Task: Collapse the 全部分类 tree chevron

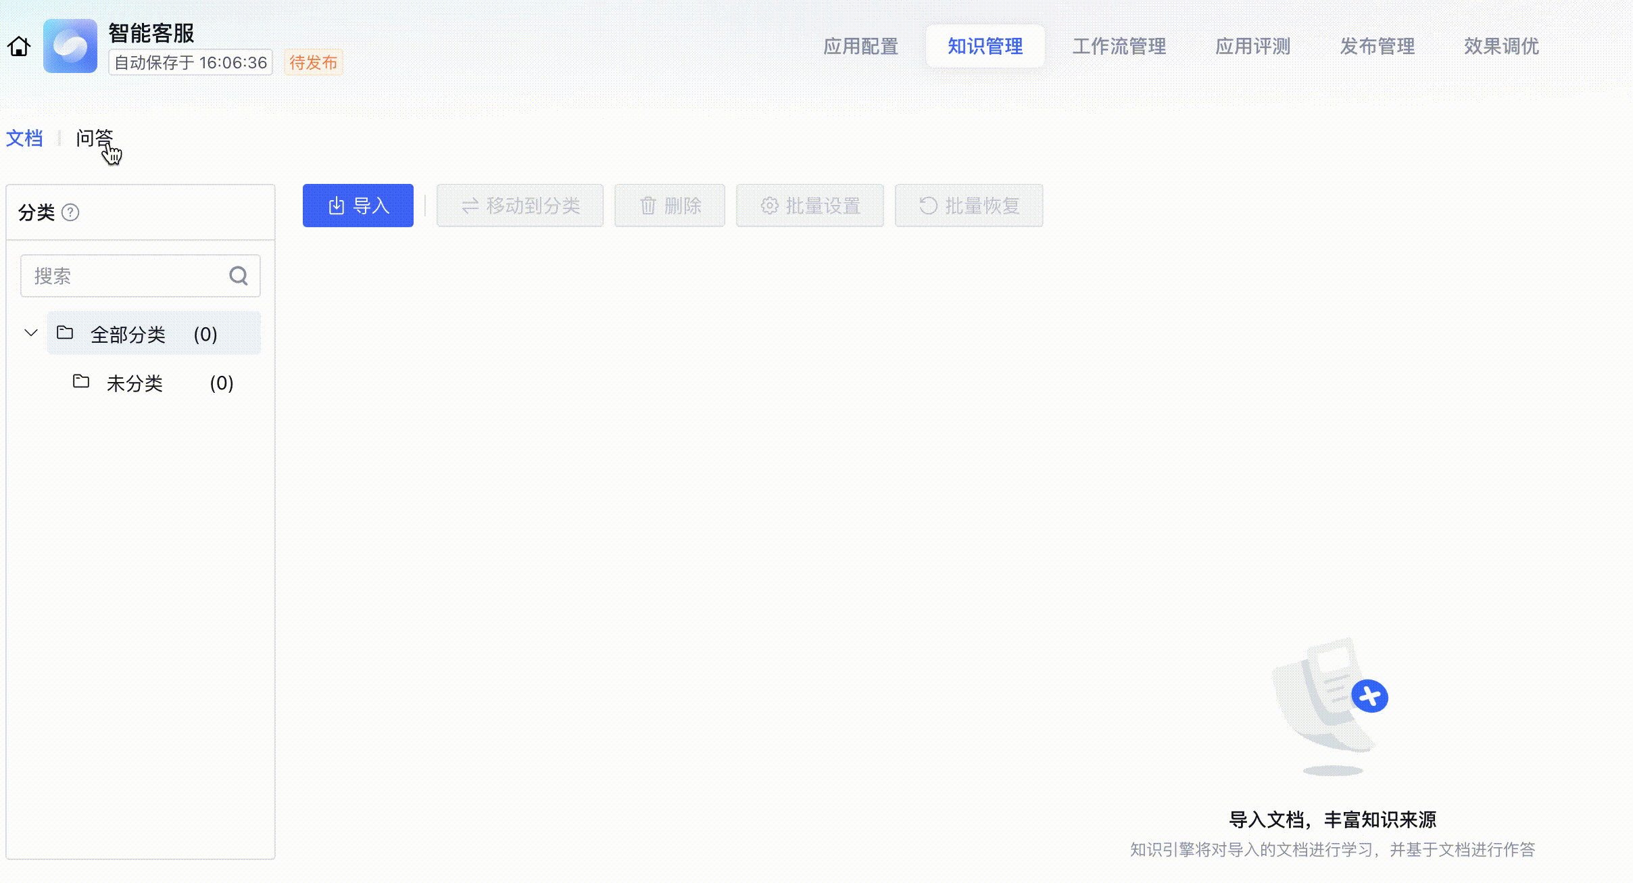Action: coord(30,333)
